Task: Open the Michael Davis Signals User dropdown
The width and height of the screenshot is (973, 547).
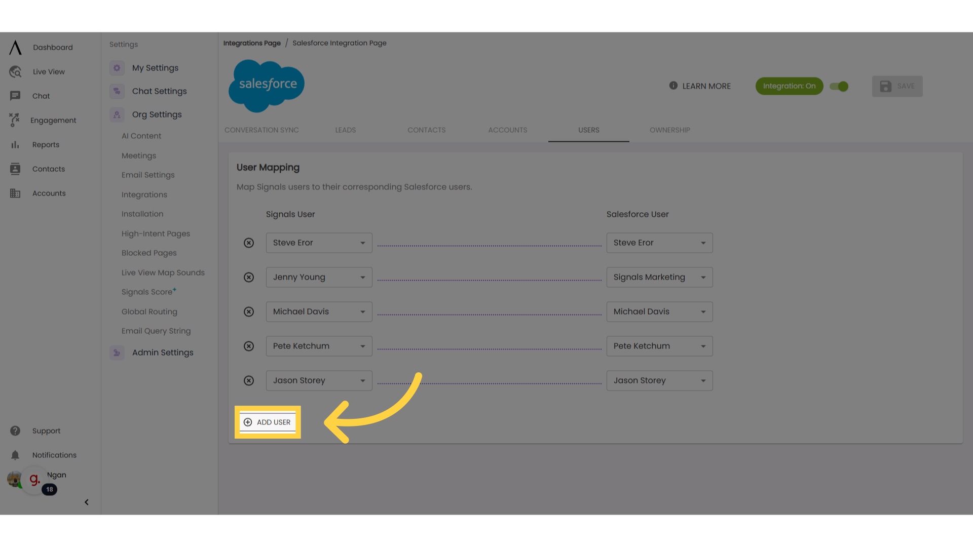Action: [x=319, y=312]
